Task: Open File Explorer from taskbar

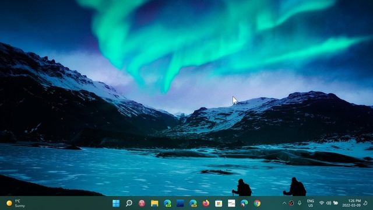Action: click(x=154, y=204)
